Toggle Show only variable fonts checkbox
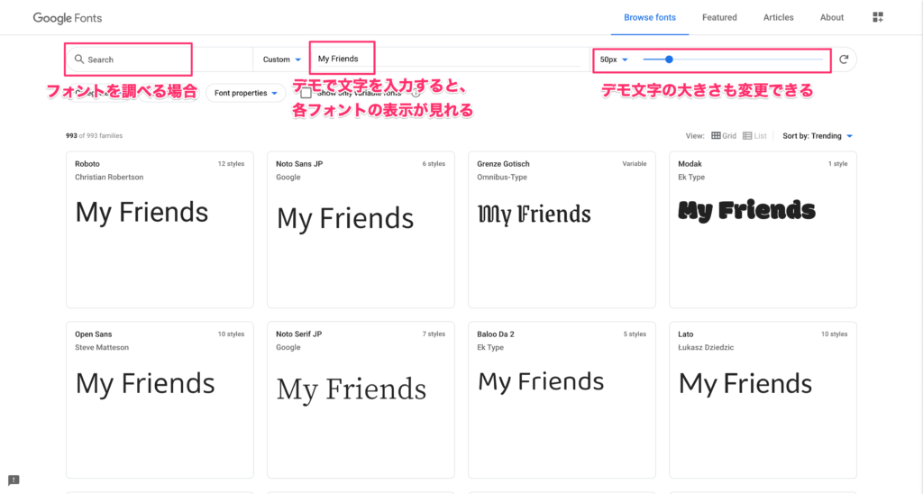 (306, 93)
